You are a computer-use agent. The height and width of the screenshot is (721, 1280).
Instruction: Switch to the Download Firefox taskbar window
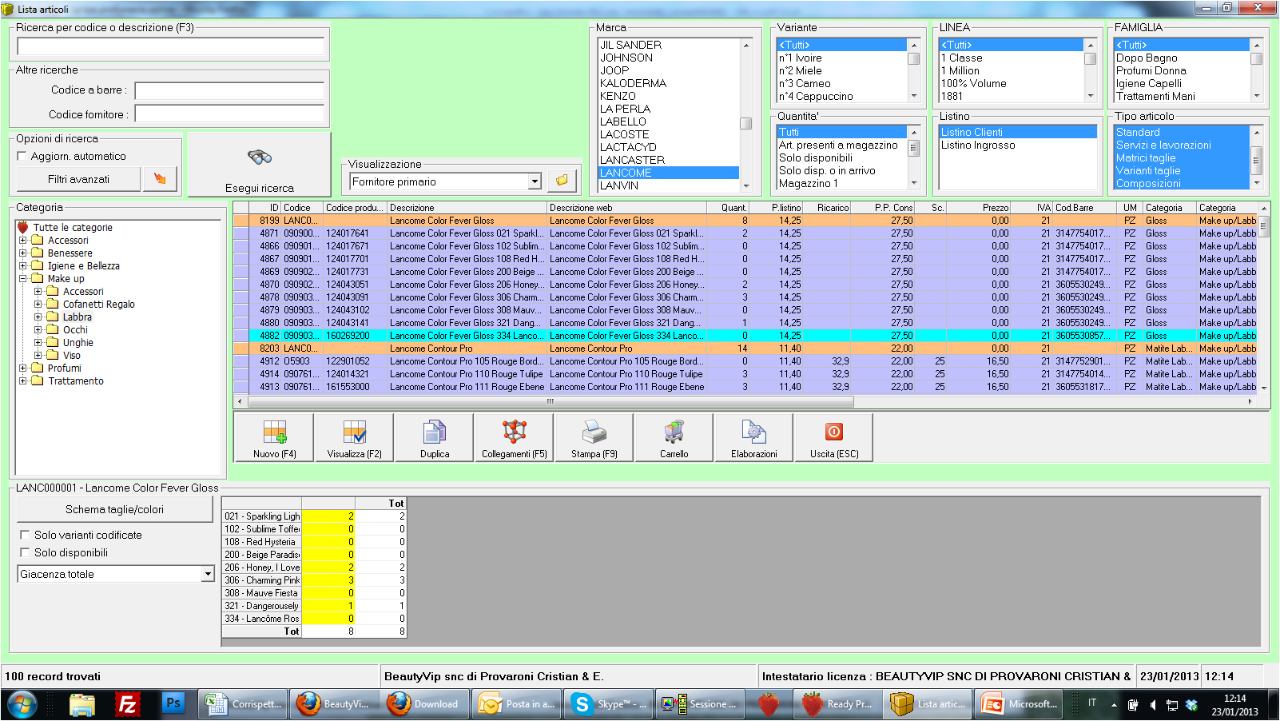(x=425, y=704)
